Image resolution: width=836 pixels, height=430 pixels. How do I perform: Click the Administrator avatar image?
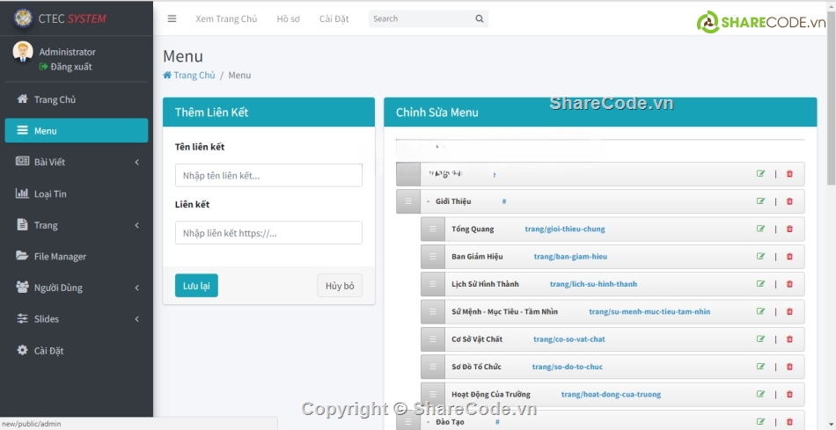click(x=23, y=52)
